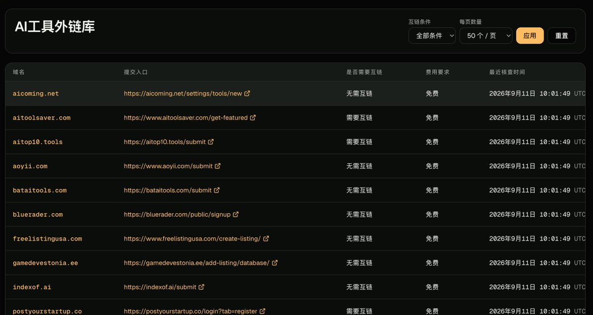593x315 pixels.
Task: Open link https://bataitools.com/submit
Action: point(168,190)
